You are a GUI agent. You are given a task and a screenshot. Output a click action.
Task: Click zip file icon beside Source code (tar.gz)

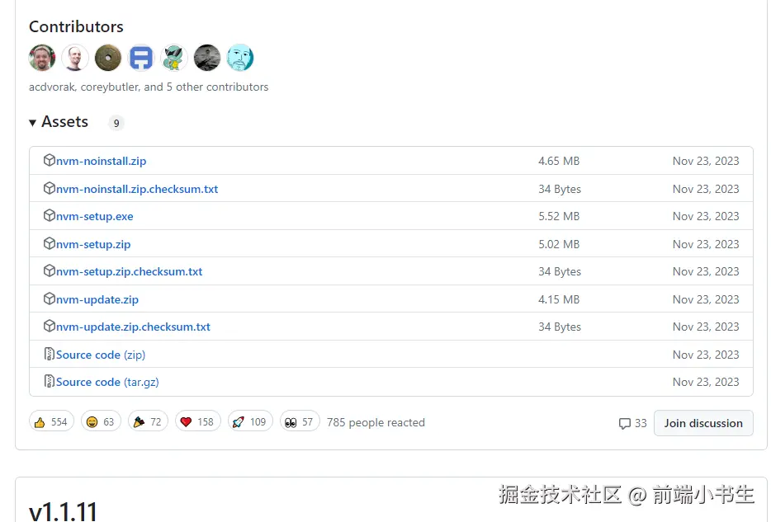pyautogui.click(x=50, y=381)
